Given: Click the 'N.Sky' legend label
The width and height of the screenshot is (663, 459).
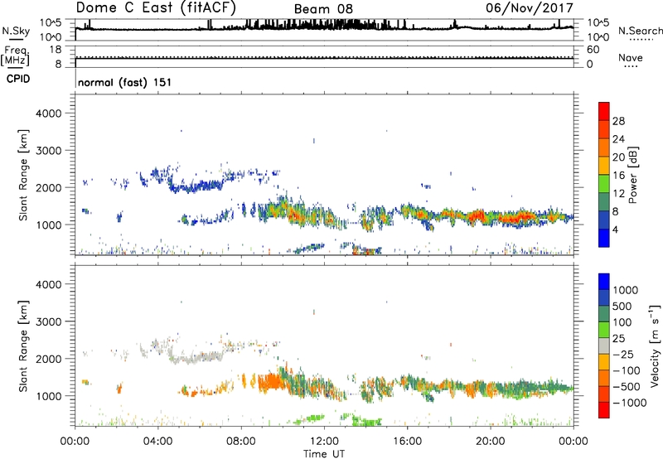Looking at the screenshot, I should pos(16,31).
